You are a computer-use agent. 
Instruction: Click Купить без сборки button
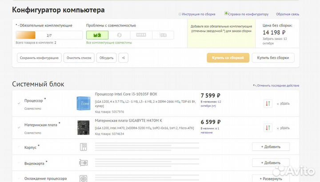coord(273,58)
